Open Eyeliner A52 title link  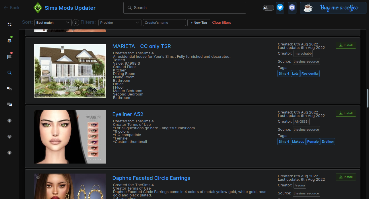pyautogui.click(x=128, y=114)
